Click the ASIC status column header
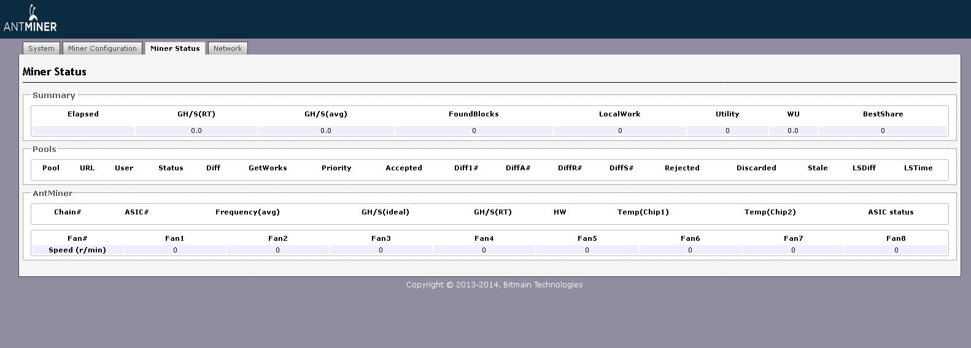This screenshot has height=348, width=971. pyautogui.click(x=891, y=212)
